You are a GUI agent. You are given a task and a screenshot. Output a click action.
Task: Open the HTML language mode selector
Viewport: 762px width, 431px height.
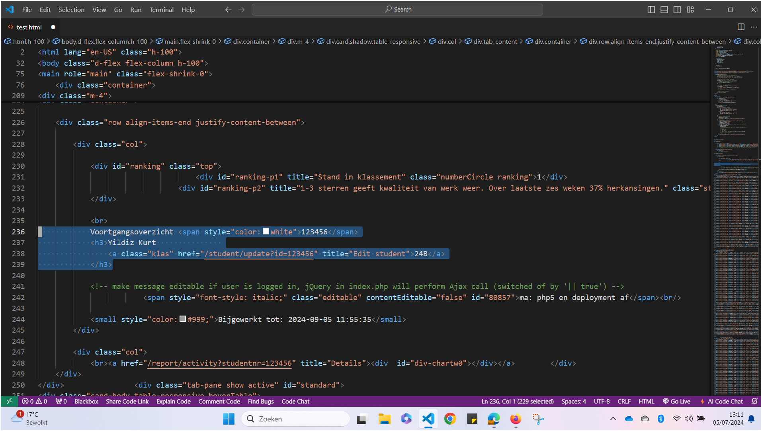coord(646,401)
